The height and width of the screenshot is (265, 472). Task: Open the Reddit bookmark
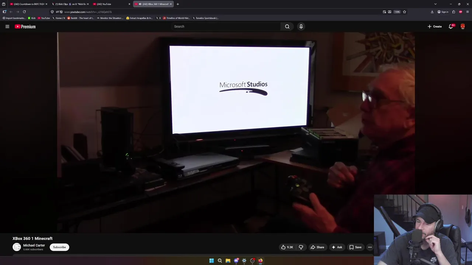pos(81,18)
